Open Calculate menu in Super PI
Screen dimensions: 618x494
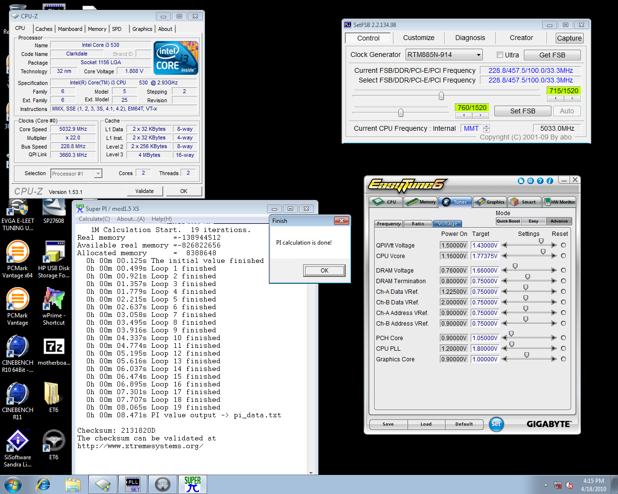point(94,219)
